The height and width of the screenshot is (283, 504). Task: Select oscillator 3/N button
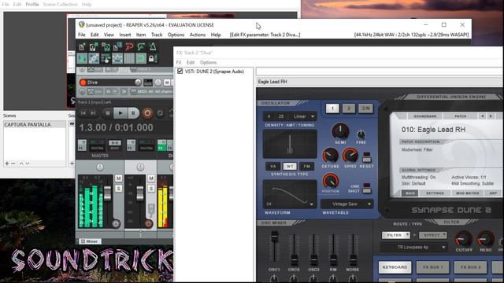(365, 108)
